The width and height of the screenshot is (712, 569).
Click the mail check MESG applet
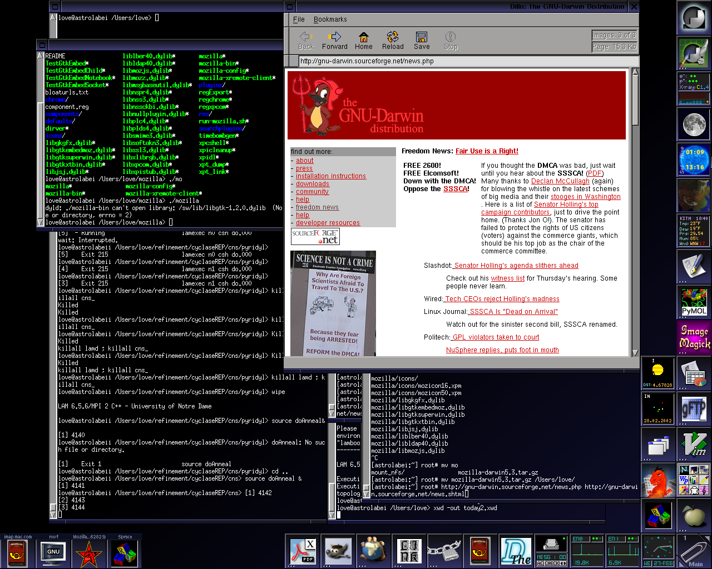pos(551,551)
